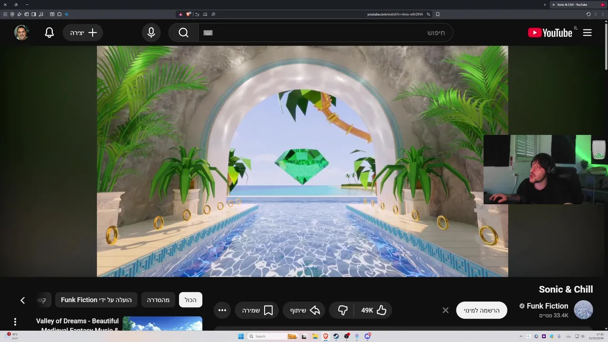The width and height of the screenshot is (608, 342).
Task: Select the הועלה על ידי Funk Fiction chip
Action: tap(96, 300)
